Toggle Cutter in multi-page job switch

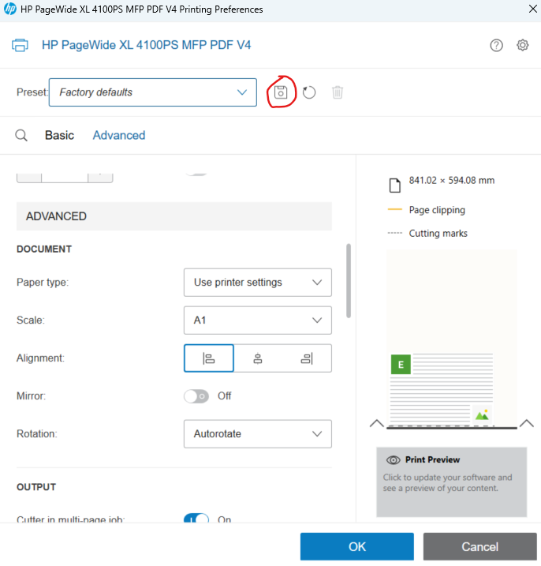pos(196,519)
